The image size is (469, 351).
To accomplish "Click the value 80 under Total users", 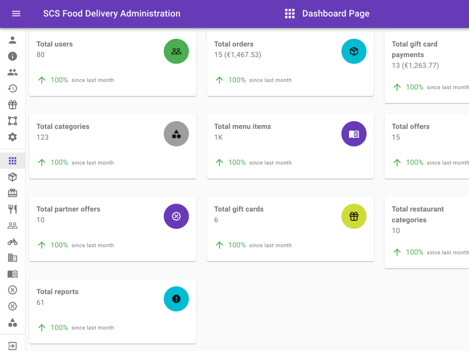I will click(x=40, y=55).
